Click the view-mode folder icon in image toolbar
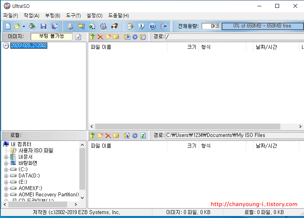 [143, 37]
